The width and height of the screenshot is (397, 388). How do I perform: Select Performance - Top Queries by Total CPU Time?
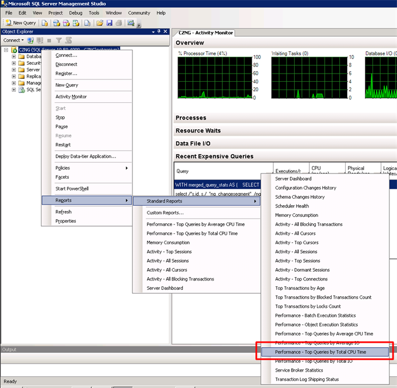(x=325, y=352)
